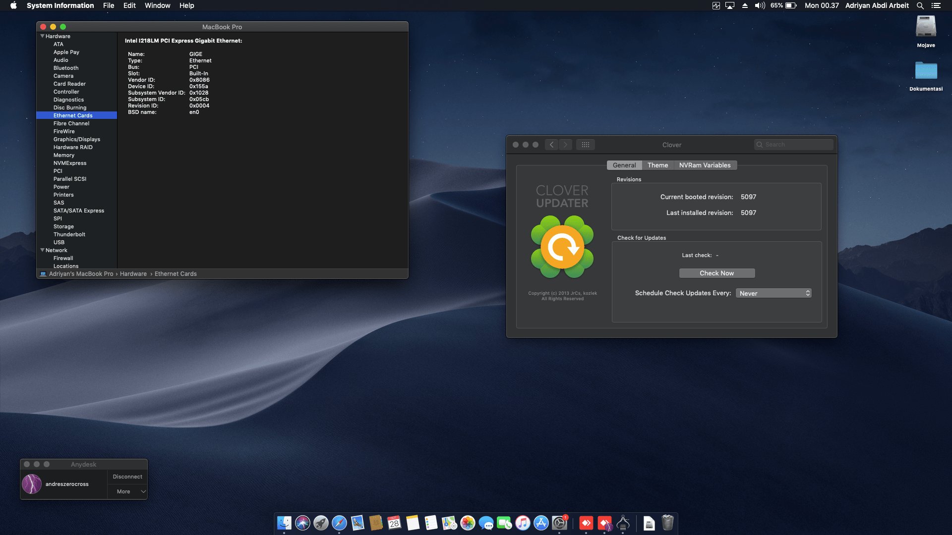Switch to NVRam Variables tab

705,165
